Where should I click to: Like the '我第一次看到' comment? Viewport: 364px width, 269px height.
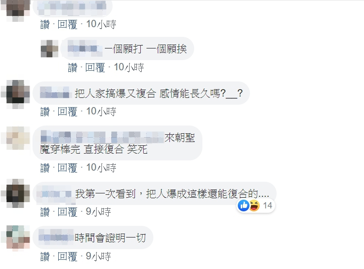pos(45,212)
